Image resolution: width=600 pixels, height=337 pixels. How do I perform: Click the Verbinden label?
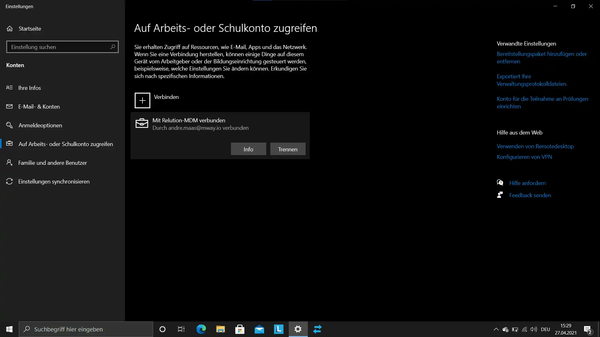[x=166, y=97]
